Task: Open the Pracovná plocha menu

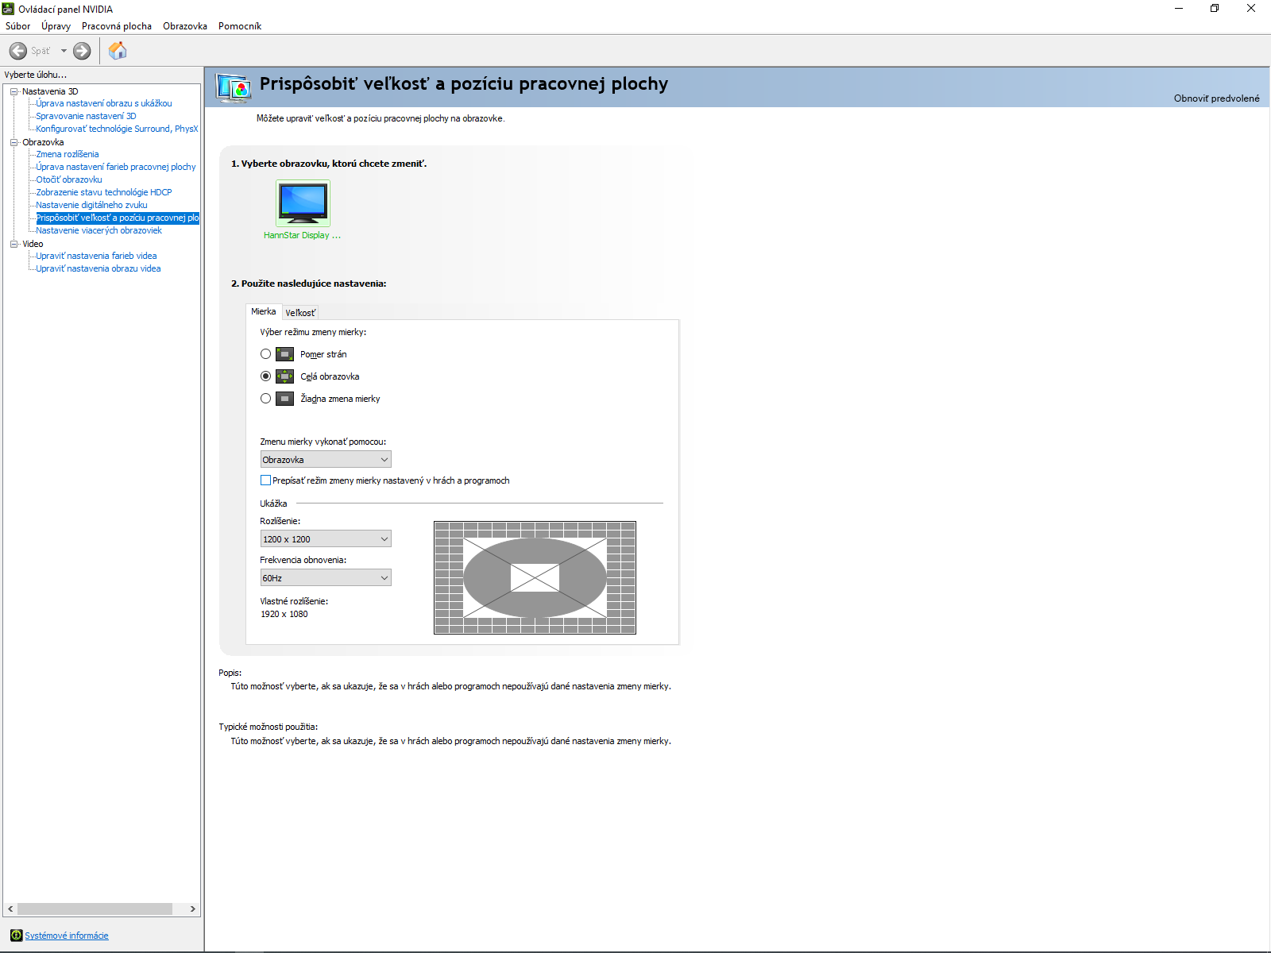Action: coord(116,26)
